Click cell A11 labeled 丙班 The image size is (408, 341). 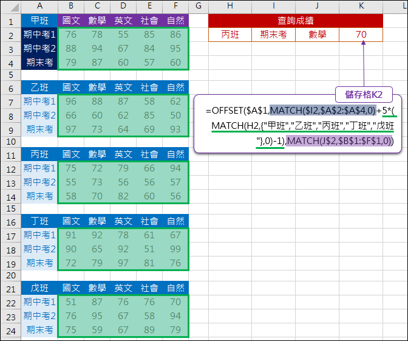coord(39,154)
